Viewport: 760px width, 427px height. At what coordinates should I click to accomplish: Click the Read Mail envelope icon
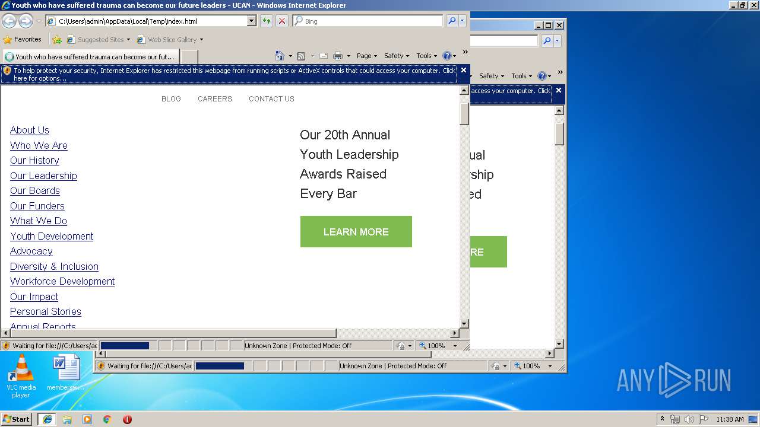click(324, 56)
